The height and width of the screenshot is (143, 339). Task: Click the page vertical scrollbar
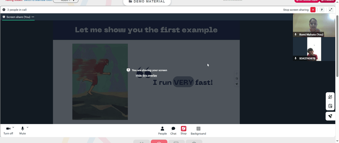pos(338,45)
